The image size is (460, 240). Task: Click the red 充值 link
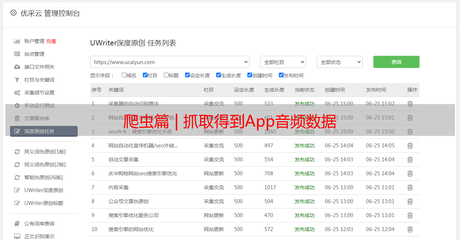coord(51,41)
